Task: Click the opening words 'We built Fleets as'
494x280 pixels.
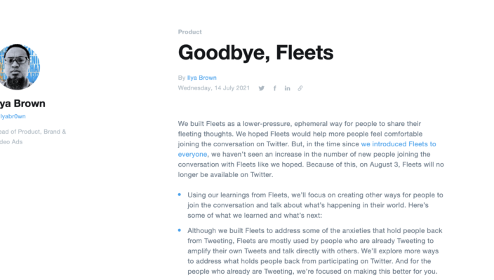Action: click(x=208, y=123)
